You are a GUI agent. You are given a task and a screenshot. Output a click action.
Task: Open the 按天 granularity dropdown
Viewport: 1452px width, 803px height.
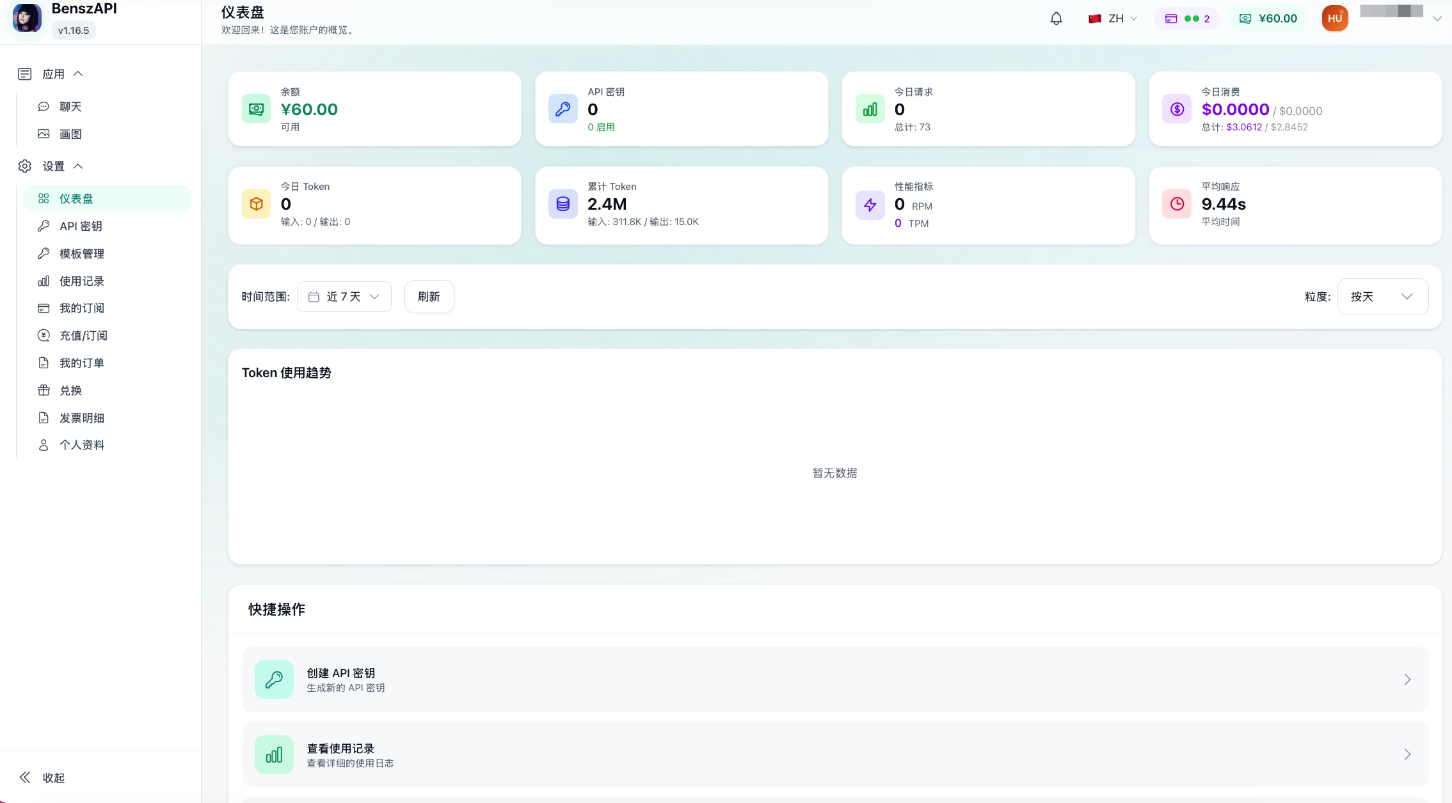(x=1382, y=297)
